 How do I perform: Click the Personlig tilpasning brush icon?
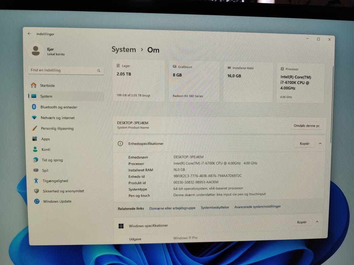point(35,128)
